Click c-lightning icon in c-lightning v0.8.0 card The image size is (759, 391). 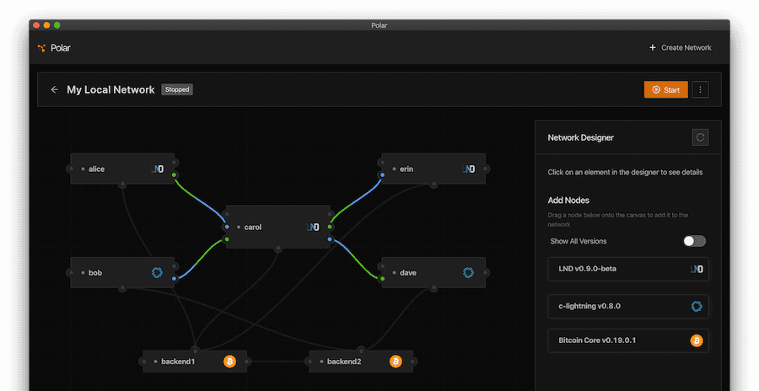click(697, 307)
